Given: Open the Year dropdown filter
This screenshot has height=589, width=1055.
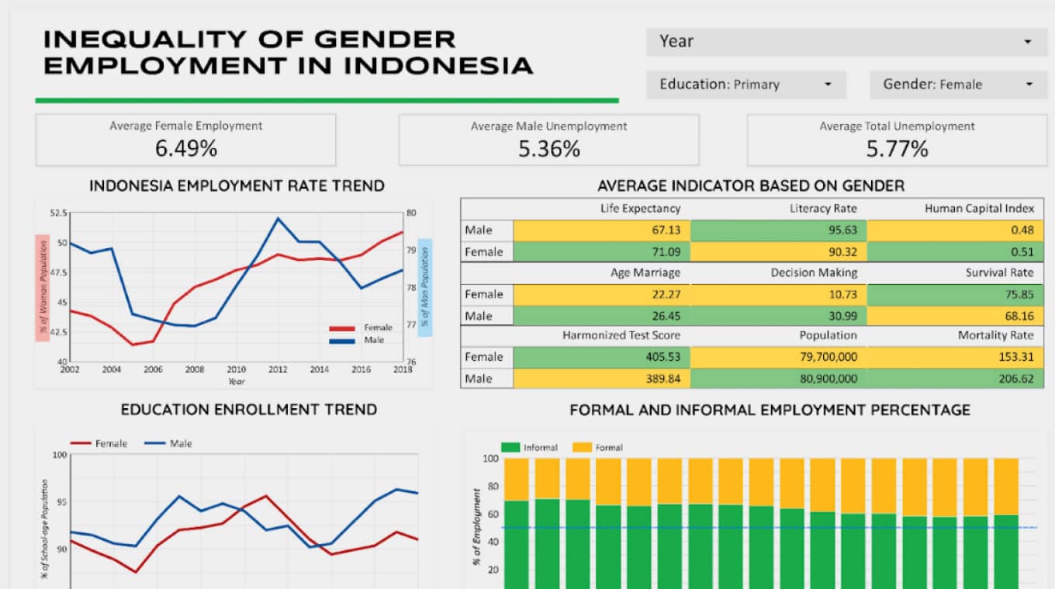Looking at the screenshot, I should click(846, 42).
